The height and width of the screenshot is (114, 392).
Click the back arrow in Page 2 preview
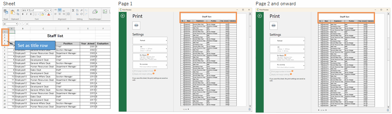pos(260,16)
